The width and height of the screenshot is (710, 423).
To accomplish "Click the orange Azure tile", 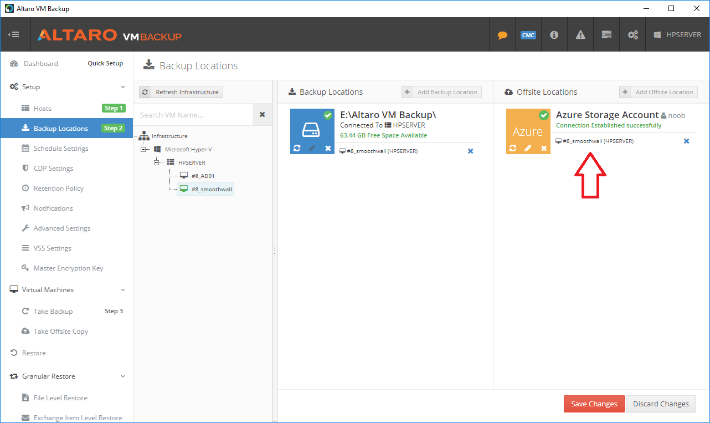I will (x=528, y=131).
